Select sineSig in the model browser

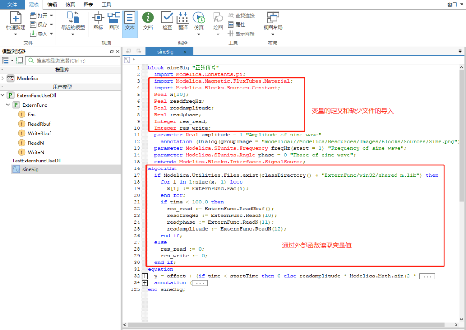coord(30,169)
